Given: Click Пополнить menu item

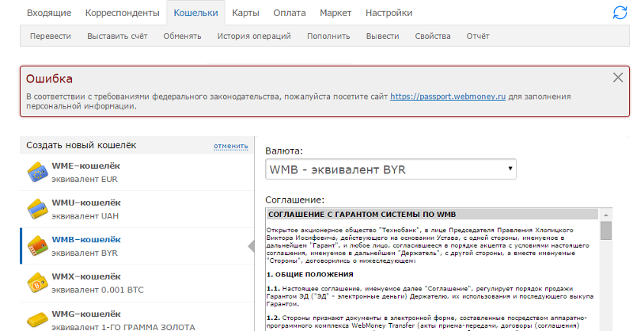Looking at the screenshot, I should click(x=328, y=36).
